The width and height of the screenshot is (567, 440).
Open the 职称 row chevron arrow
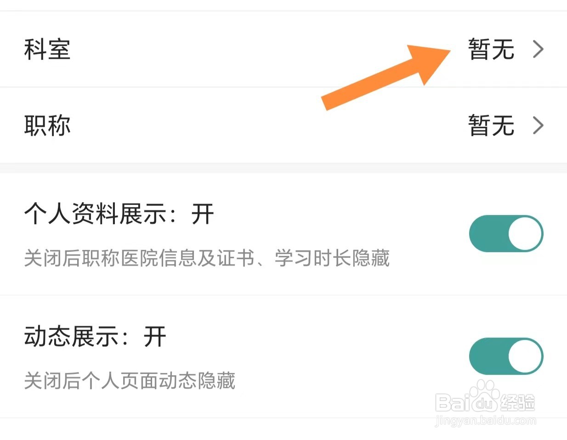click(x=538, y=125)
